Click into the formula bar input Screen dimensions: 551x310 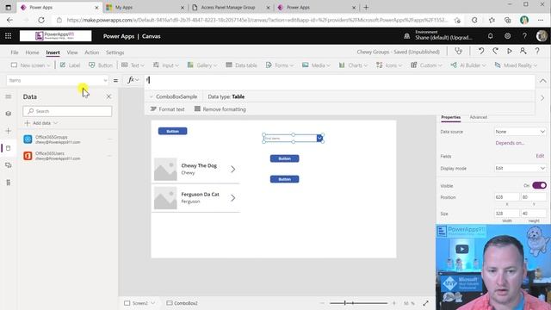339,80
